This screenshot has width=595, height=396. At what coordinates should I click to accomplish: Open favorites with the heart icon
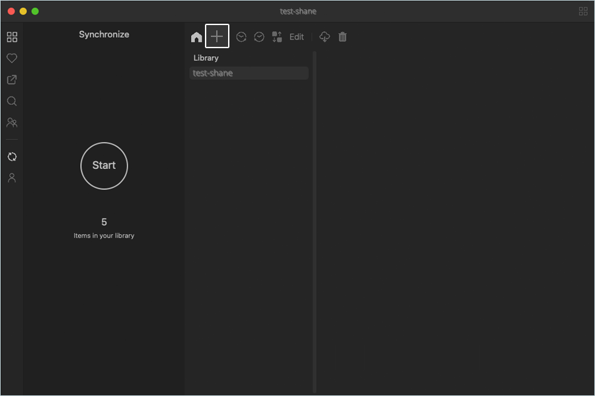tap(12, 58)
